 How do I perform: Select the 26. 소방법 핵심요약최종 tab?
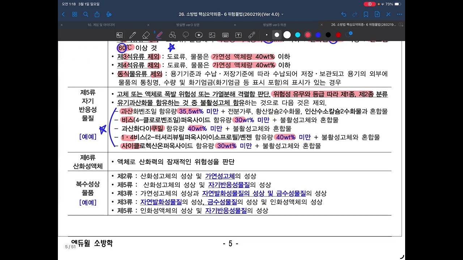[x=364, y=25]
